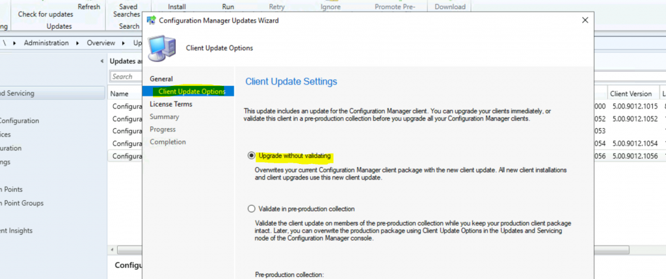Select the row with client version 5.00.9012.1056

pos(635,156)
